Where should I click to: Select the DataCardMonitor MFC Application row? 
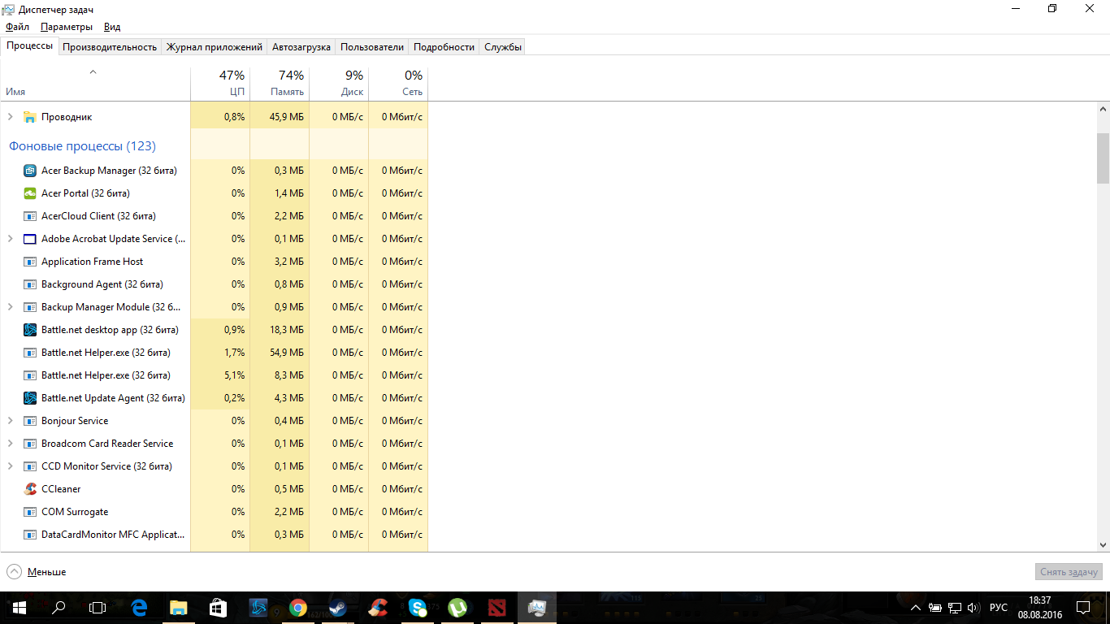click(214, 535)
